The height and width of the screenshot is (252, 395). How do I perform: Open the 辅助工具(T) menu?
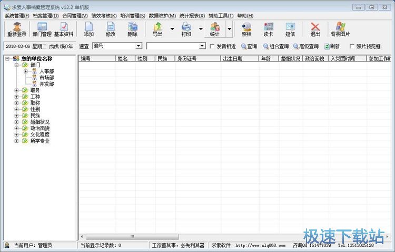221,16
